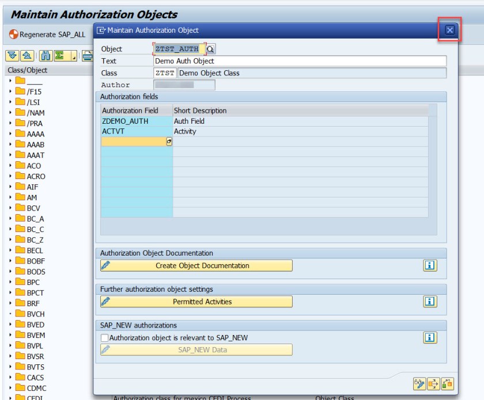
Task: Click the Expand All toolbar icon
Action: [x=12, y=55]
